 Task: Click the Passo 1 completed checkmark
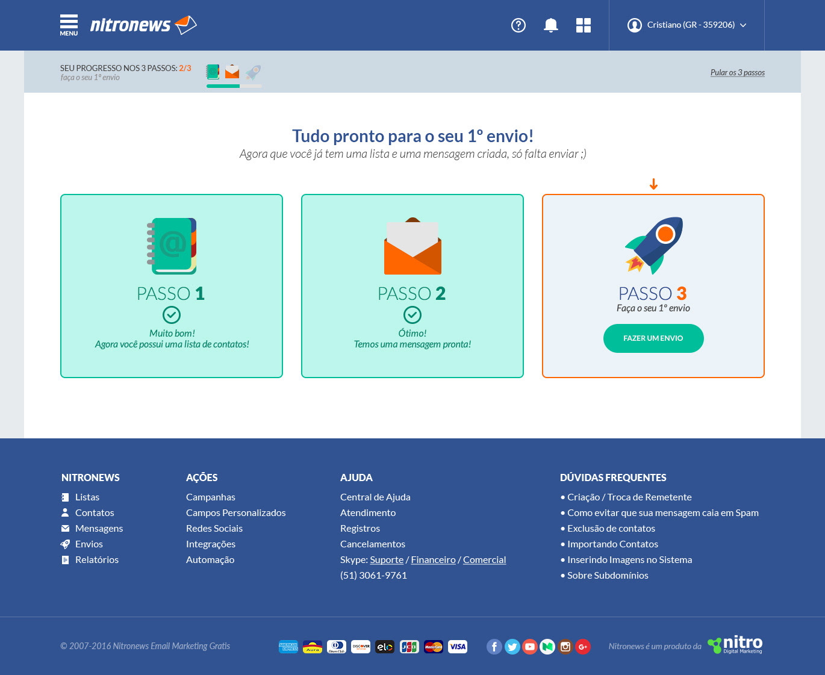pyautogui.click(x=172, y=315)
